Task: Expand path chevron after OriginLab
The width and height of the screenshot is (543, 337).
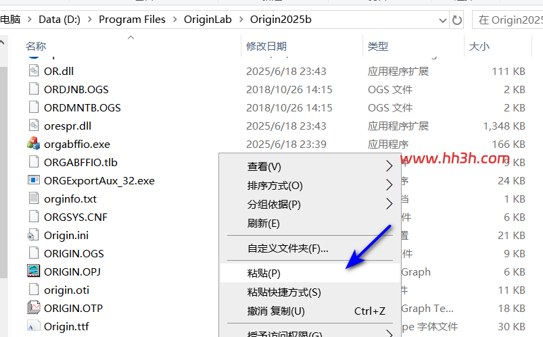Action: click(x=241, y=20)
